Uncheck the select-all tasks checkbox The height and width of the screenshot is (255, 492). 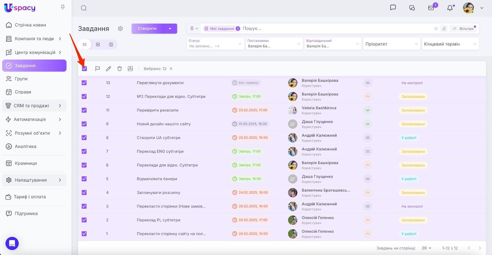[x=84, y=69]
